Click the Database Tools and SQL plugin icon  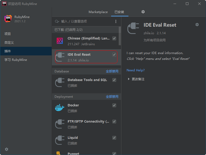[x=60, y=82]
